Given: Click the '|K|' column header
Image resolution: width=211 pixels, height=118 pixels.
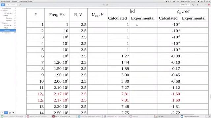Looking at the screenshot, I should pyautogui.click(x=133, y=11).
